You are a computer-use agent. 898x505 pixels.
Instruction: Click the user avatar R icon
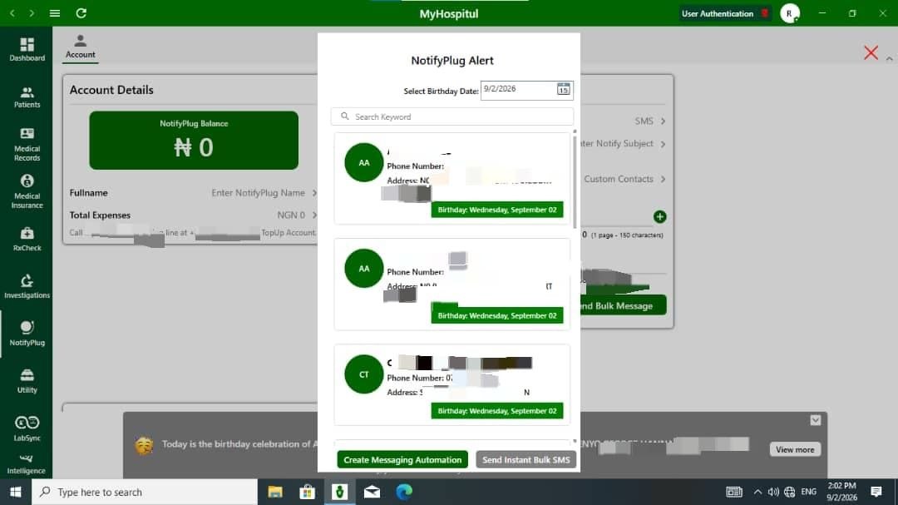(790, 13)
